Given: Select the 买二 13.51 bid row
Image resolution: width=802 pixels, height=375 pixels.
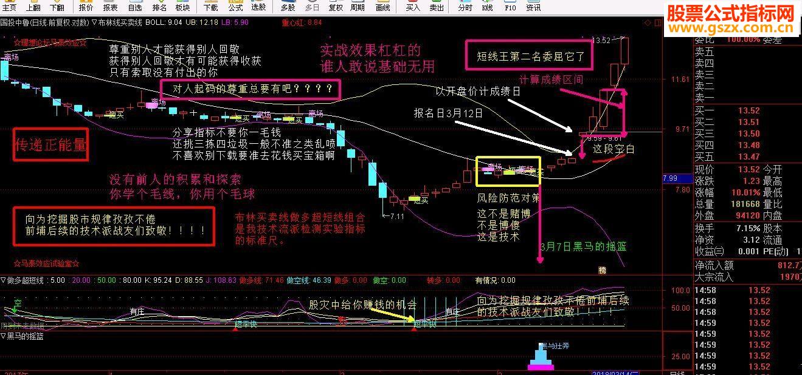Looking at the screenshot, I should (748, 122).
